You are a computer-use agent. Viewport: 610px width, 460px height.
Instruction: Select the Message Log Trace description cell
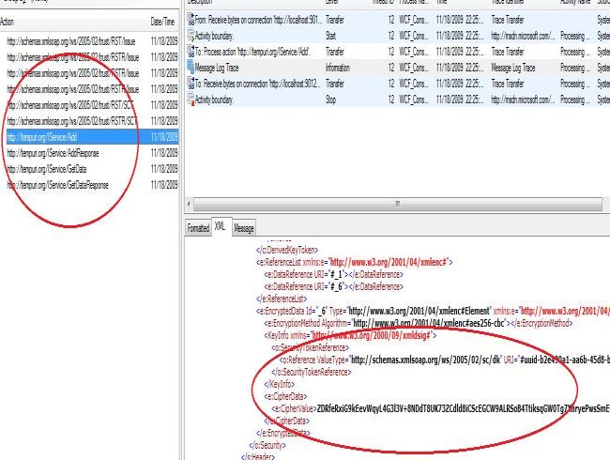pos(217,68)
